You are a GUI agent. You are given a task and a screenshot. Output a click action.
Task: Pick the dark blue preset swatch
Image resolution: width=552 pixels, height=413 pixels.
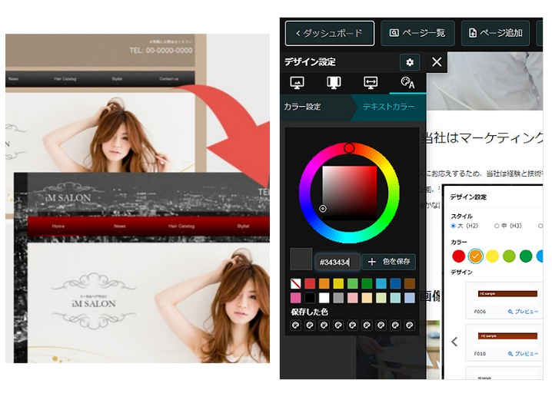(x=395, y=284)
